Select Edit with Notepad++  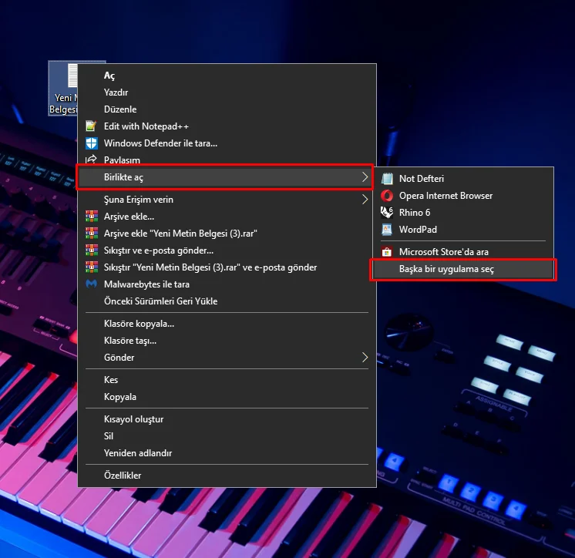coord(227,126)
